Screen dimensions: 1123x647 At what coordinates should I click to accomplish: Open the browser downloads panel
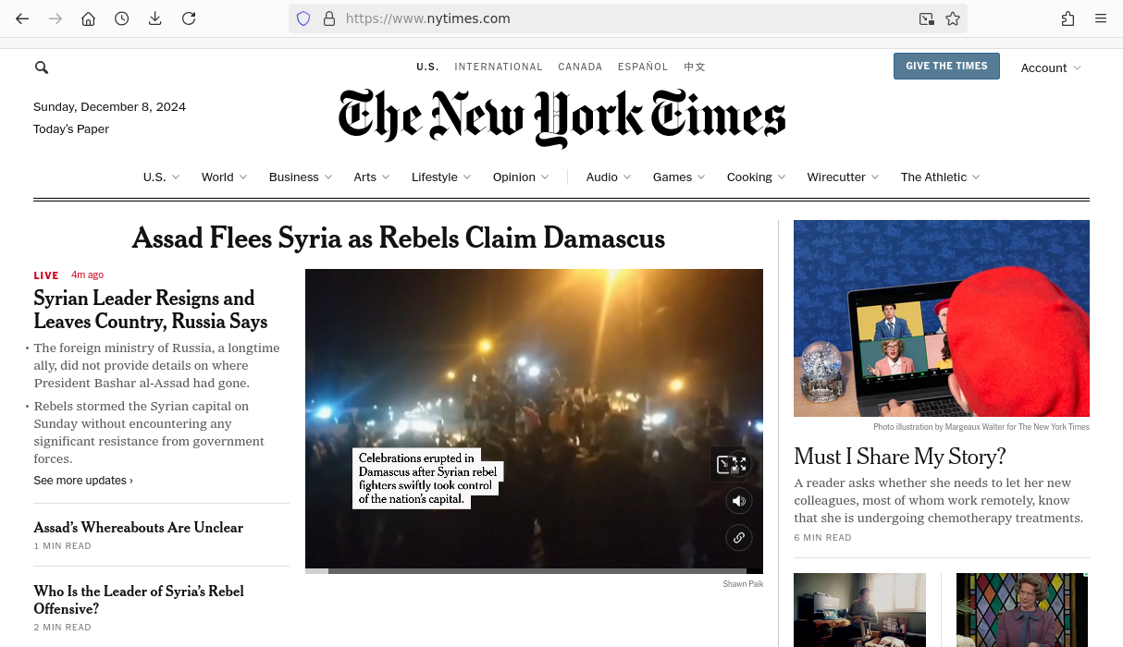click(154, 18)
